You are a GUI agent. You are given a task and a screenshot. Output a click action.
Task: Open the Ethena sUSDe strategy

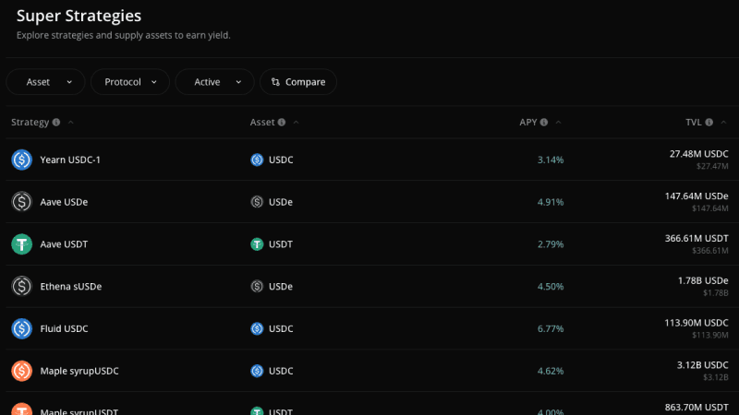pos(71,287)
